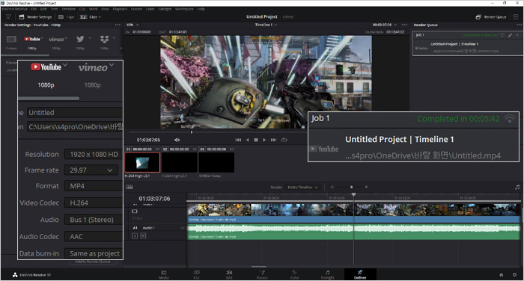The width and height of the screenshot is (524, 281).
Task: Click the timeline playhead marker
Action: coord(353,194)
